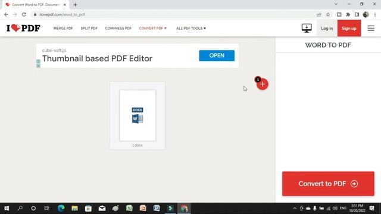Show hidden system tray icons
This screenshot has height=214, width=381.
click(295, 208)
